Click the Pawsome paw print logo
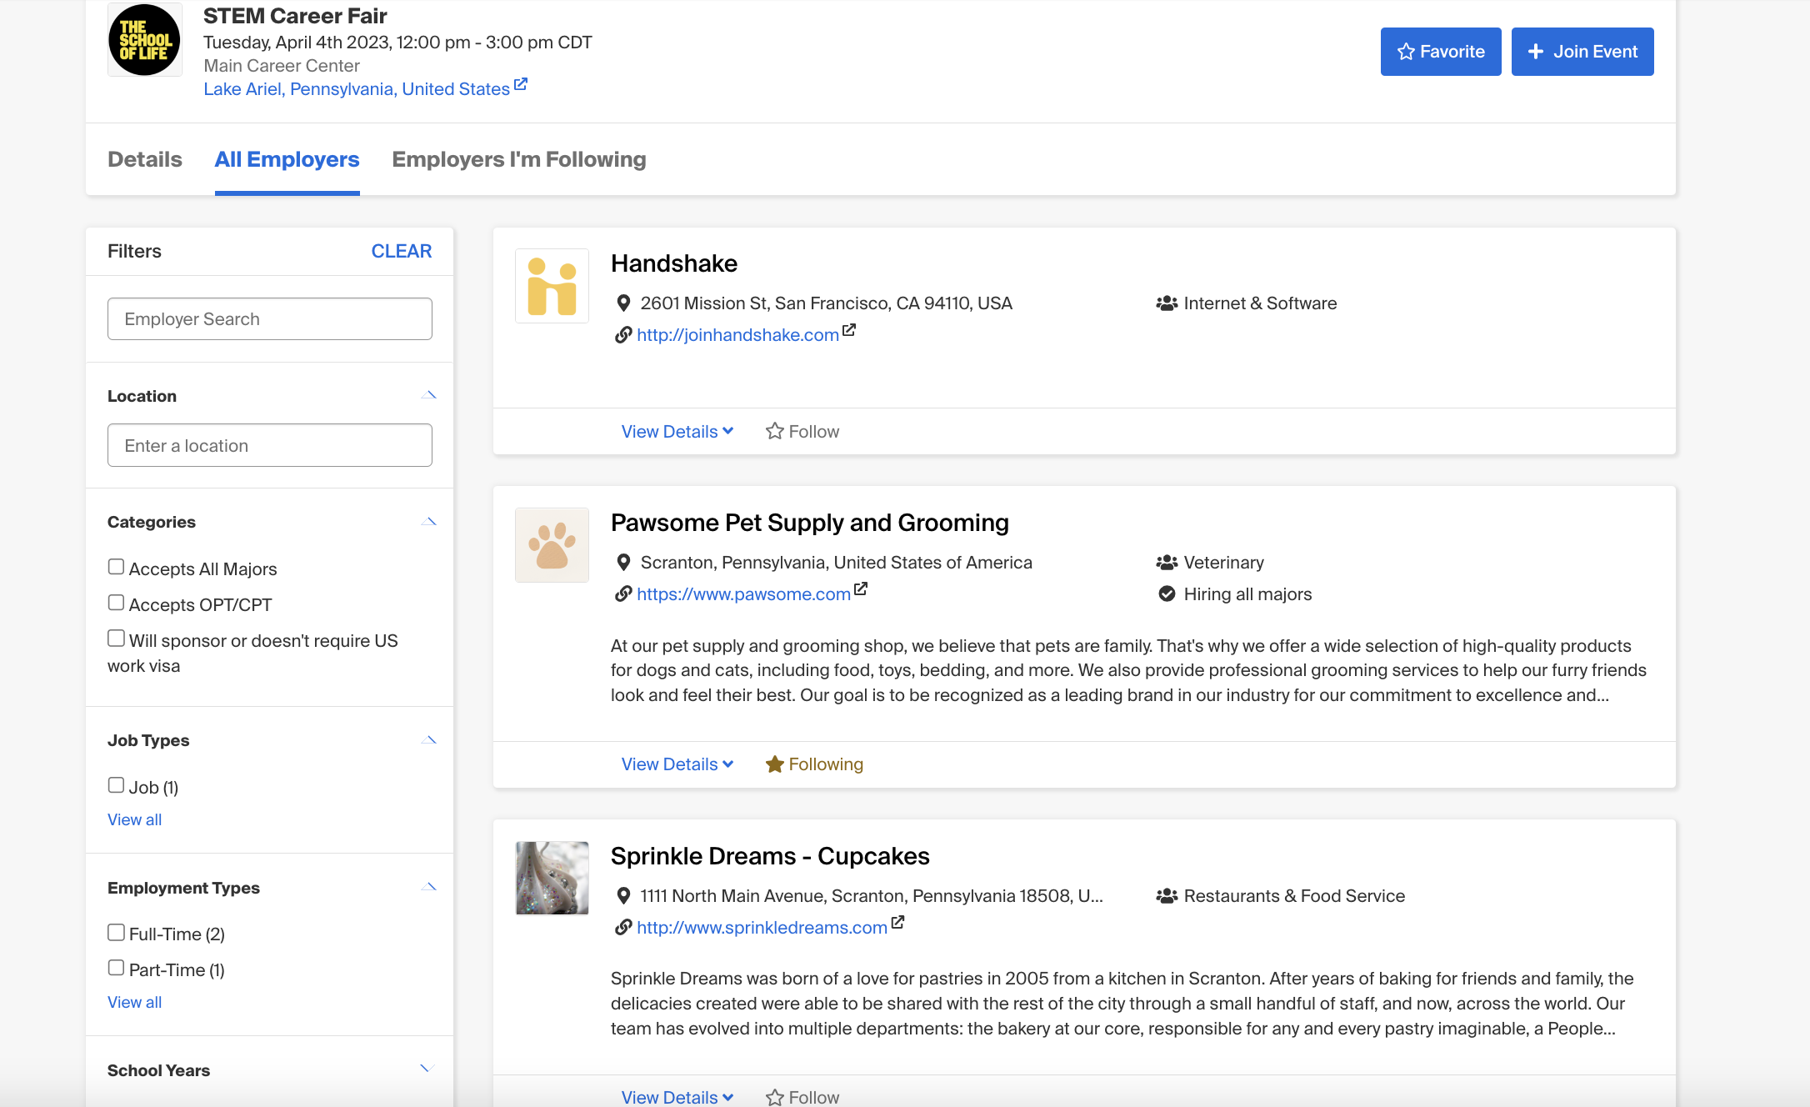Viewport: 1810px width, 1107px height. click(x=552, y=545)
